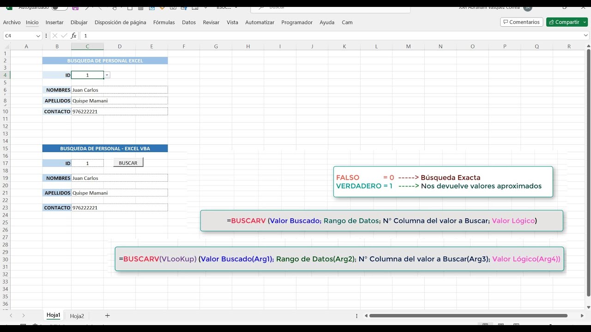Cancel the formula bar entry with X
Viewport: 591px width, 332px height.
tap(55, 36)
